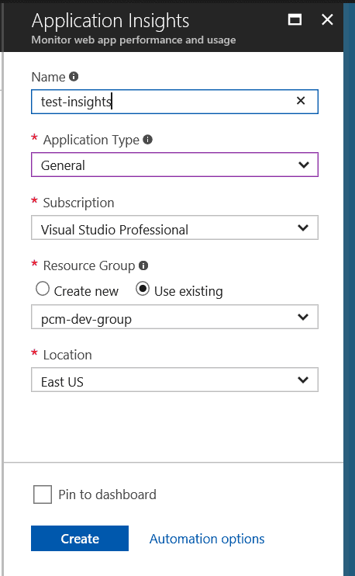Maximize the Application Insights blade

click(x=295, y=19)
